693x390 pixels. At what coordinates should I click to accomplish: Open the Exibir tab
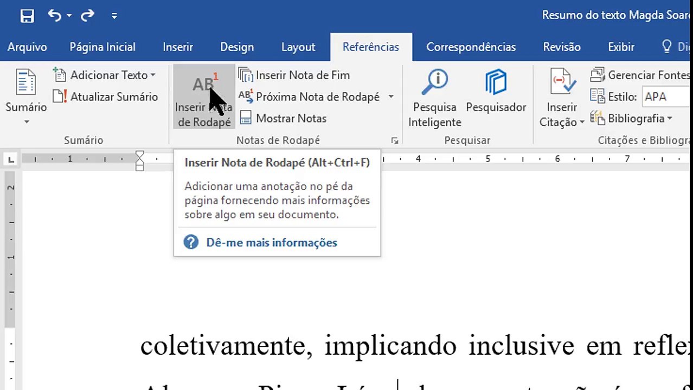pyautogui.click(x=621, y=47)
